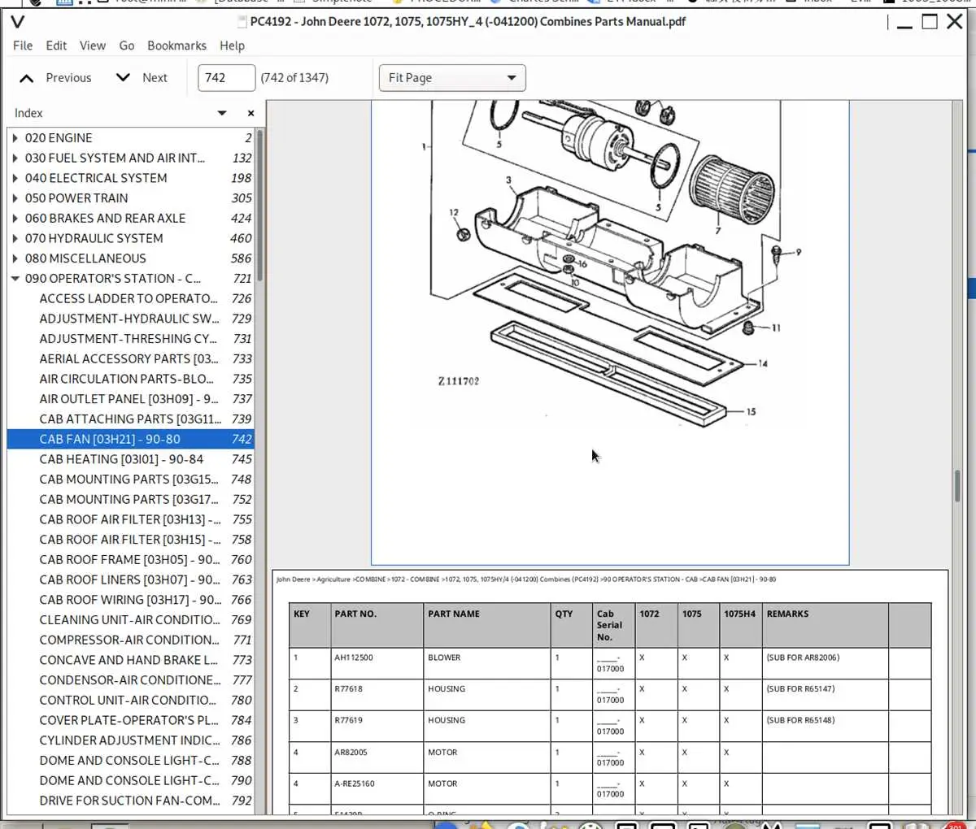
Task: Select CONDENSOR-AIR CONDITIONE... entry
Action: (130, 679)
